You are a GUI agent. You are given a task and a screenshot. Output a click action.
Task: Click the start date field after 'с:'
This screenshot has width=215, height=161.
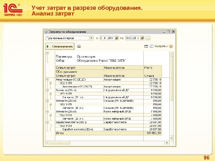107,38
